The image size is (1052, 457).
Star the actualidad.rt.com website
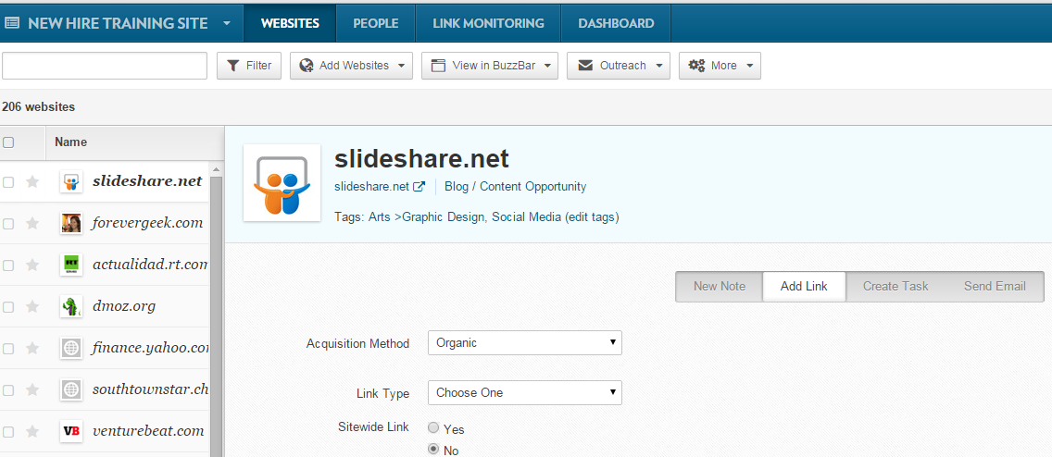coord(32,265)
